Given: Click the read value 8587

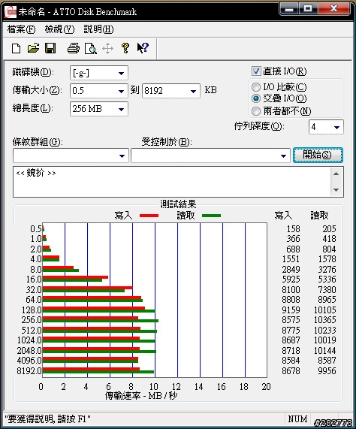Looking at the screenshot, I should pos(327,361).
